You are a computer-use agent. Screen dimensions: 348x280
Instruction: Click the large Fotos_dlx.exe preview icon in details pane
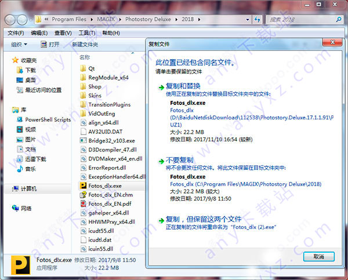pyautogui.click(x=21, y=265)
